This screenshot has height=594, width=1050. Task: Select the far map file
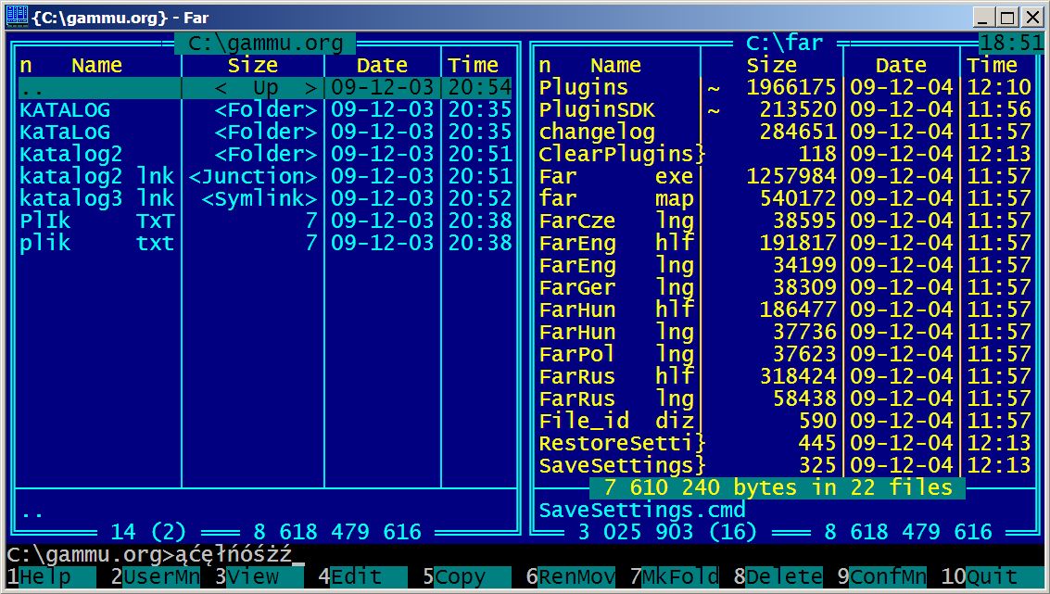785,198
